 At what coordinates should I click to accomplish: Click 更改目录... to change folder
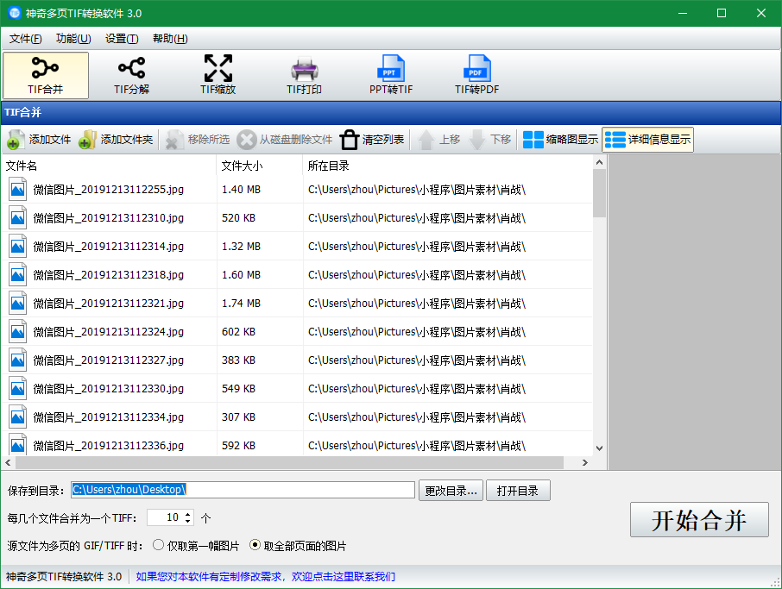point(451,491)
